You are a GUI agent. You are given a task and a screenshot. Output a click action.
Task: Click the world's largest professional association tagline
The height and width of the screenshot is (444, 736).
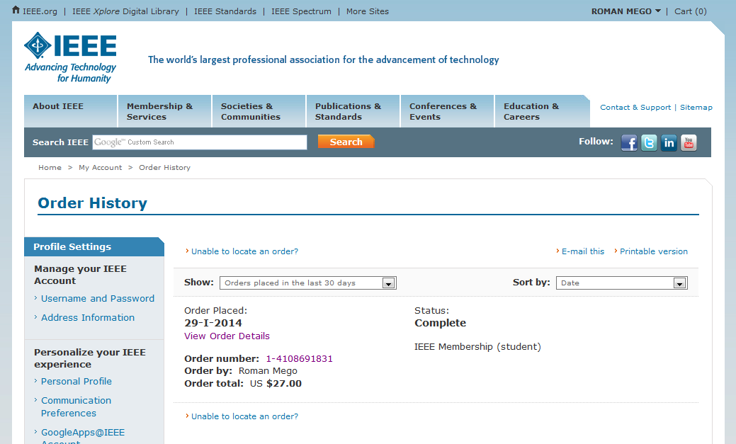click(x=324, y=59)
